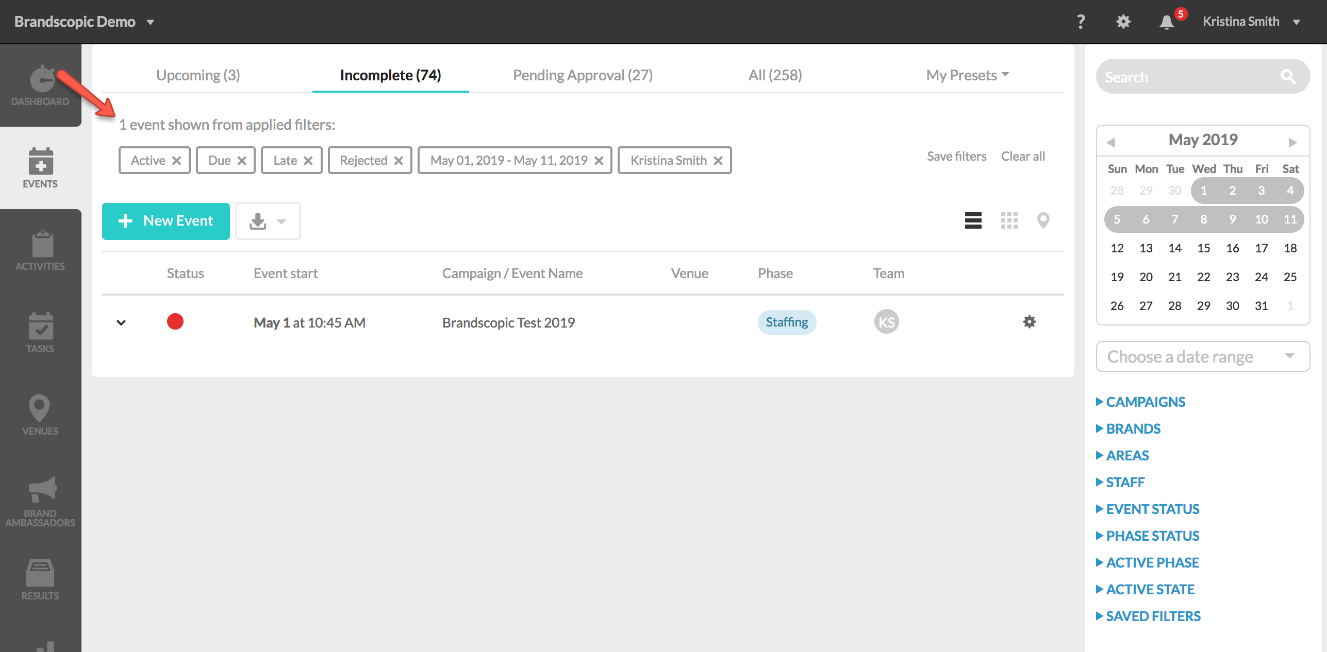
Task: Remove the date range filter chip
Action: click(599, 161)
